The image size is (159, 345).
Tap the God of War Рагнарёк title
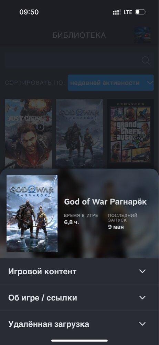point(105,202)
